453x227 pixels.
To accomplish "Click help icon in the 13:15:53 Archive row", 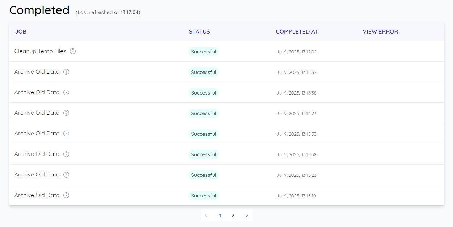I will point(66,134).
